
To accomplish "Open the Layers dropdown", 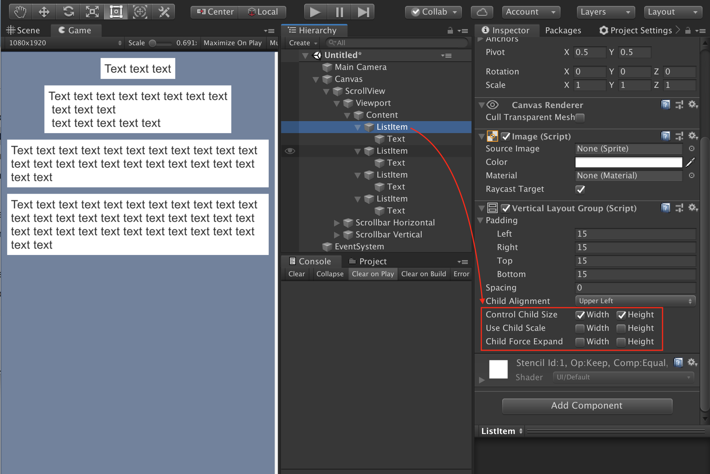I will (606, 12).
